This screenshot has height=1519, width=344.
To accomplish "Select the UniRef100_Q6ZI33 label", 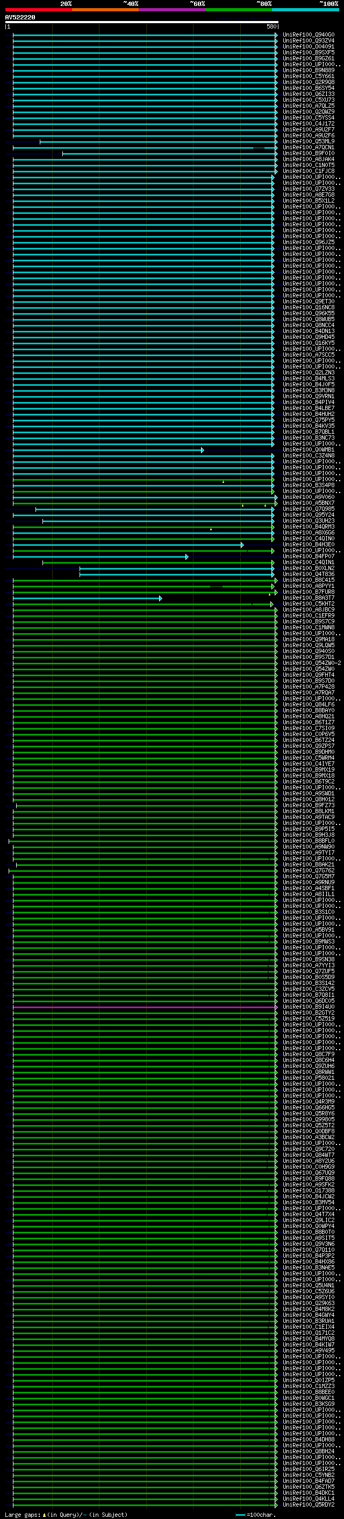I will (308, 94).
